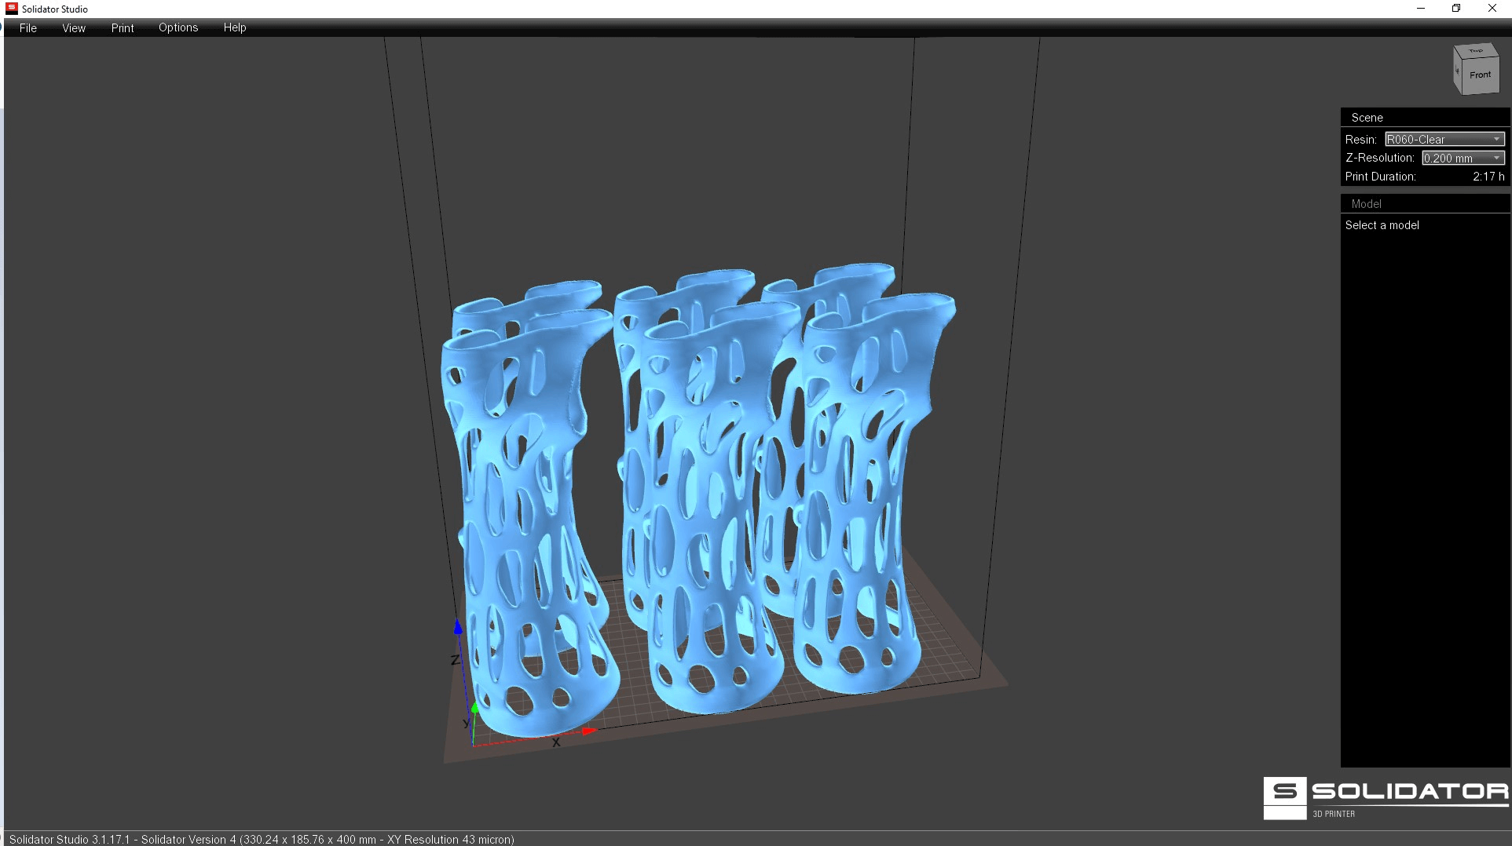
Task: Click the blue Z axis arrow
Action: pos(458,626)
